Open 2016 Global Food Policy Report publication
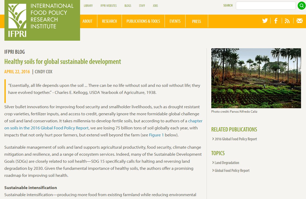The image size is (306, 199). pos(236,139)
